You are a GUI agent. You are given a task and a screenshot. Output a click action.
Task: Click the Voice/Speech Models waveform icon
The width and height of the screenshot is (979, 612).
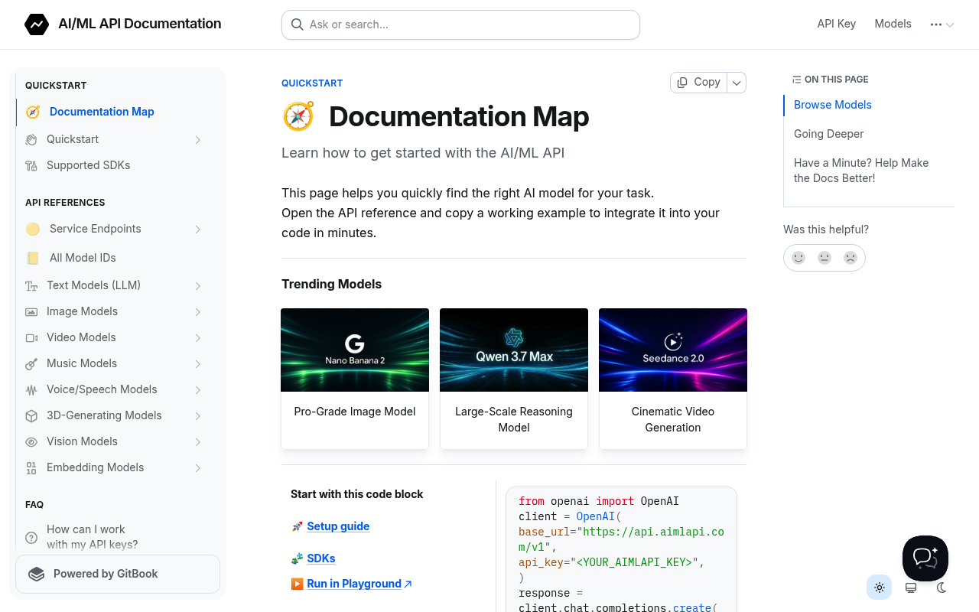coord(31,389)
